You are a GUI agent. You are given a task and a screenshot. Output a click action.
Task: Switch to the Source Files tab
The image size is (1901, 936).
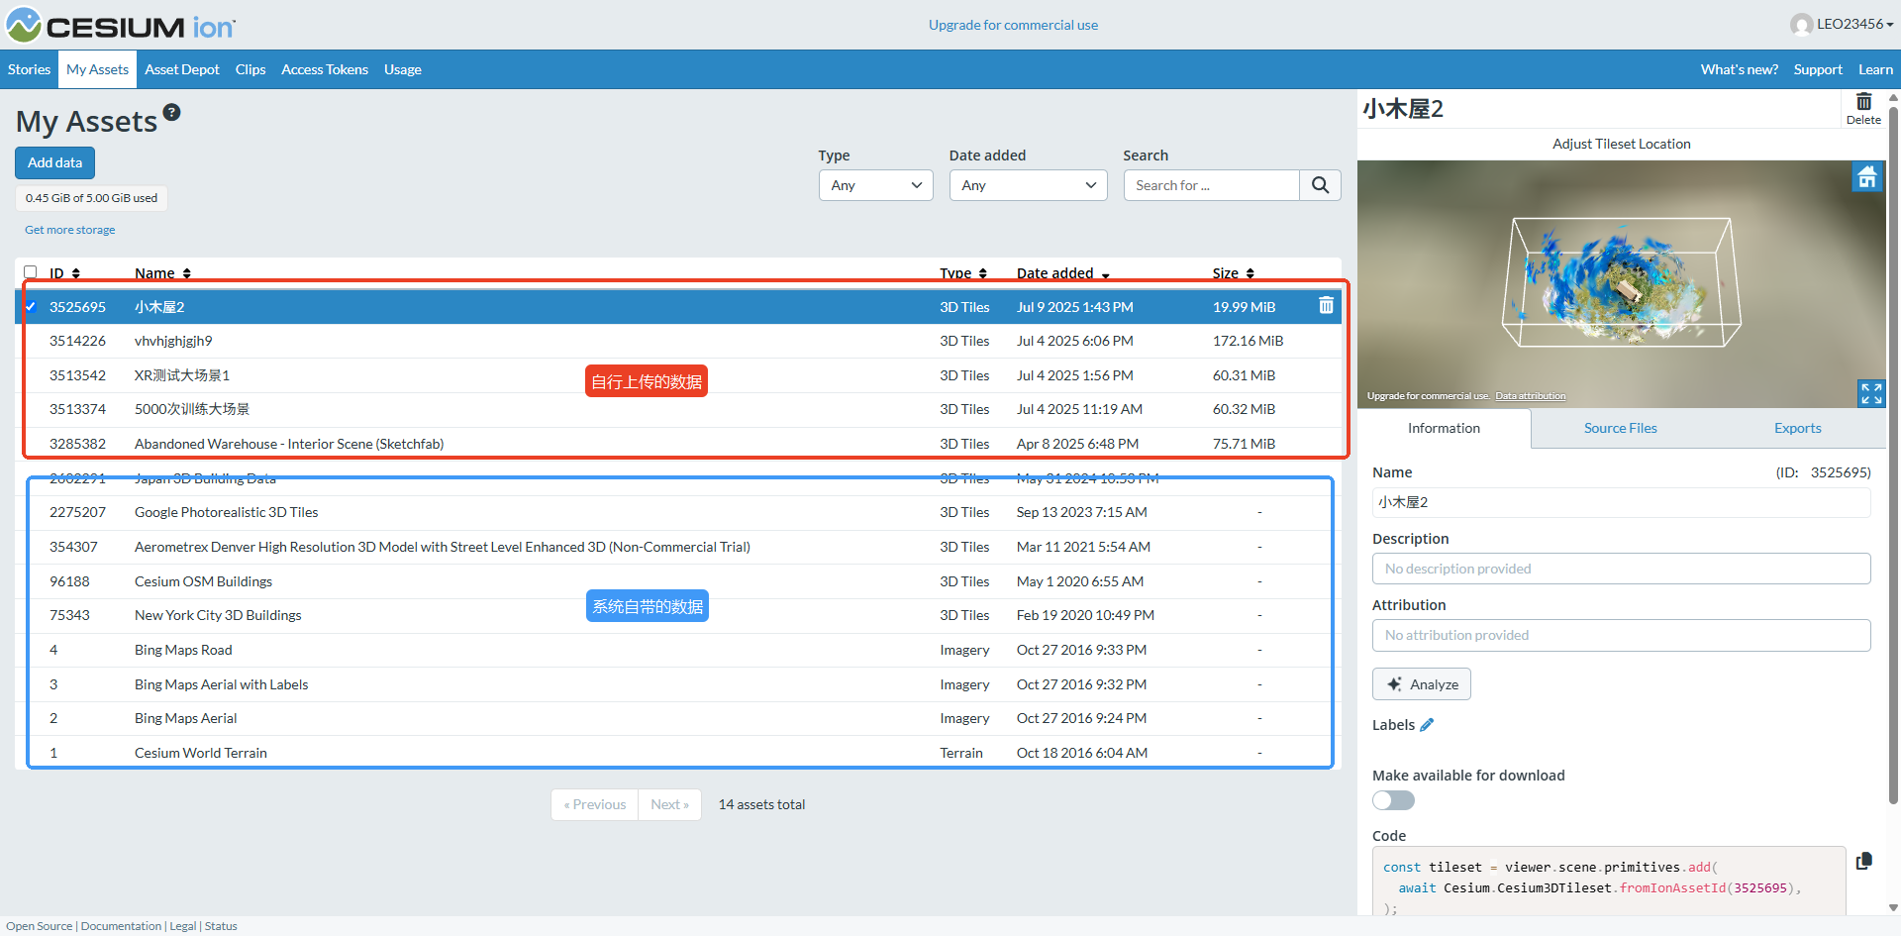(1620, 428)
